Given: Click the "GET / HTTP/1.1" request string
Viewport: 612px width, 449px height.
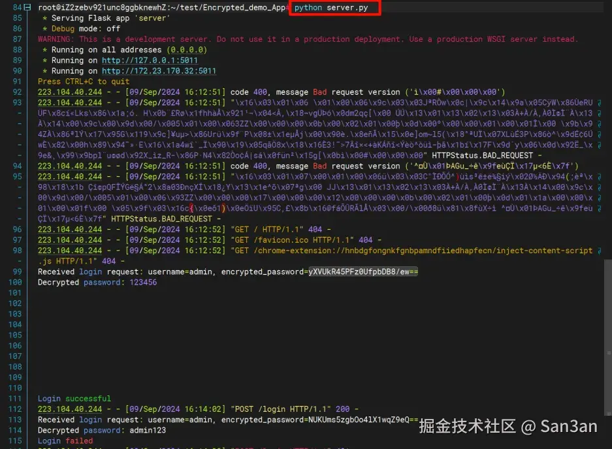Looking at the screenshot, I should [x=267, y=229].
